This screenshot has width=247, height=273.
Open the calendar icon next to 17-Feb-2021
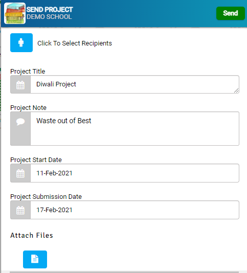(20, 210)
